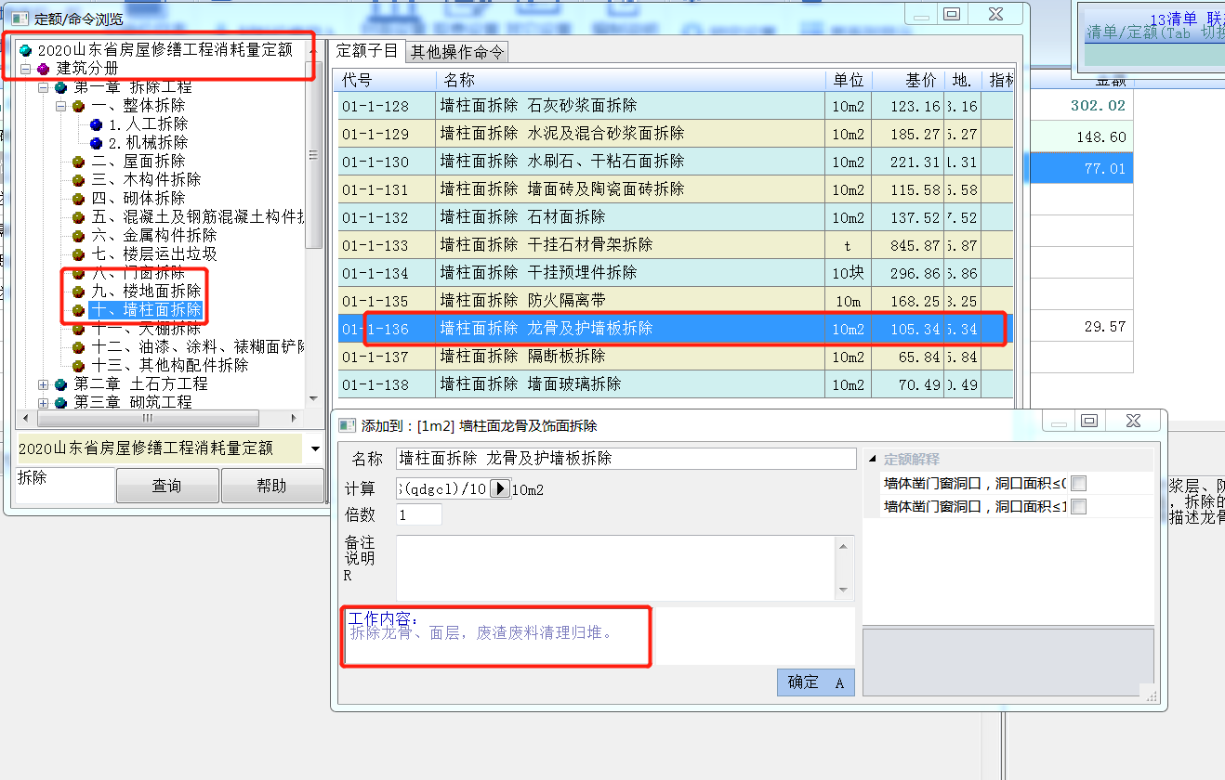
Task: Click the 77.01 amount cell in the background window
Action: pyautogui.click(x=1080, y=169)
